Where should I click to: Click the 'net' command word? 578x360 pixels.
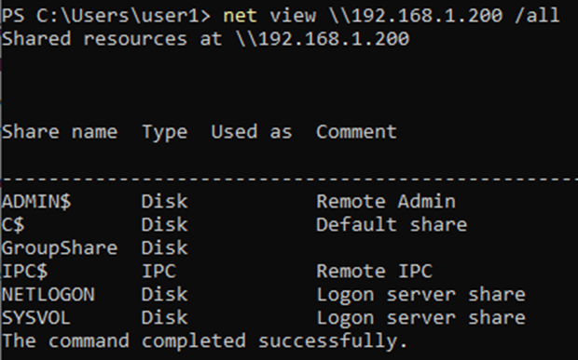(240, 16)
